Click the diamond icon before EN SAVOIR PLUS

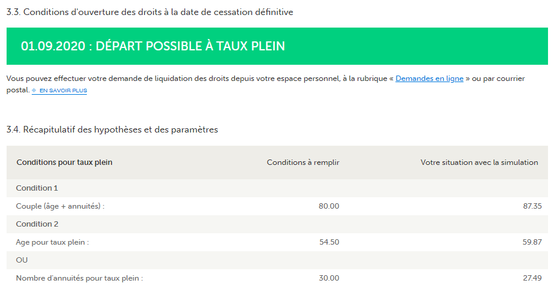34,91
